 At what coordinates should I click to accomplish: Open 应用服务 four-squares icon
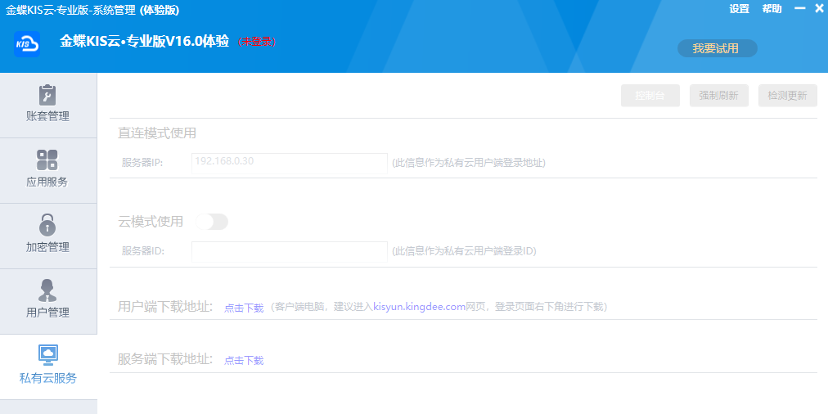point(47,160)
